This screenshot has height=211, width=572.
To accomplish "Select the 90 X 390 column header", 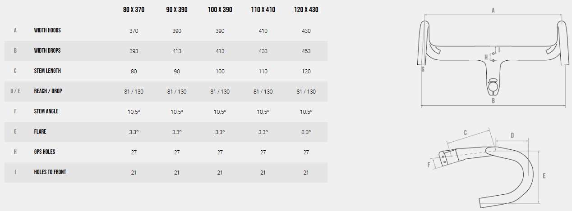I will point(177,9).
